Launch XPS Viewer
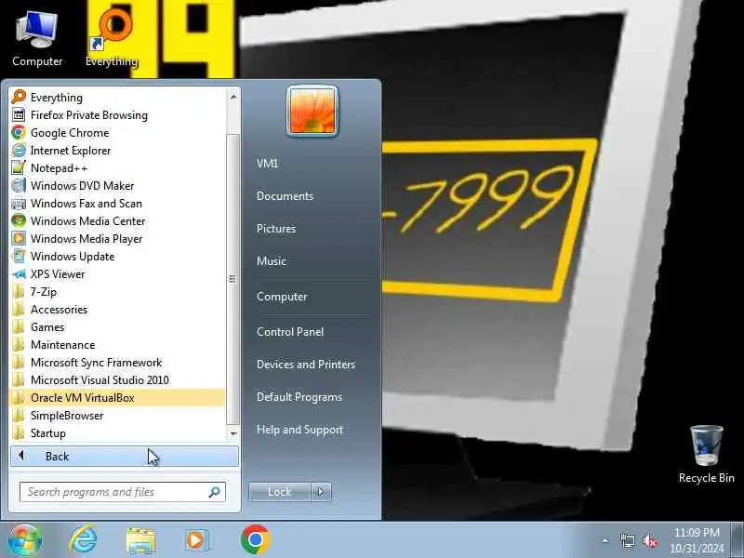This screenshot has height=558, width=744. tap(117, 273)
